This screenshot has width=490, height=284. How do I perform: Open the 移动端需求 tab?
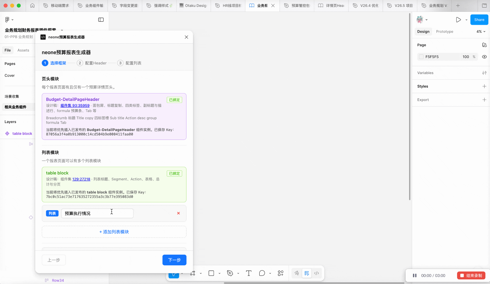pyautogui.click(x=56, y=6)
